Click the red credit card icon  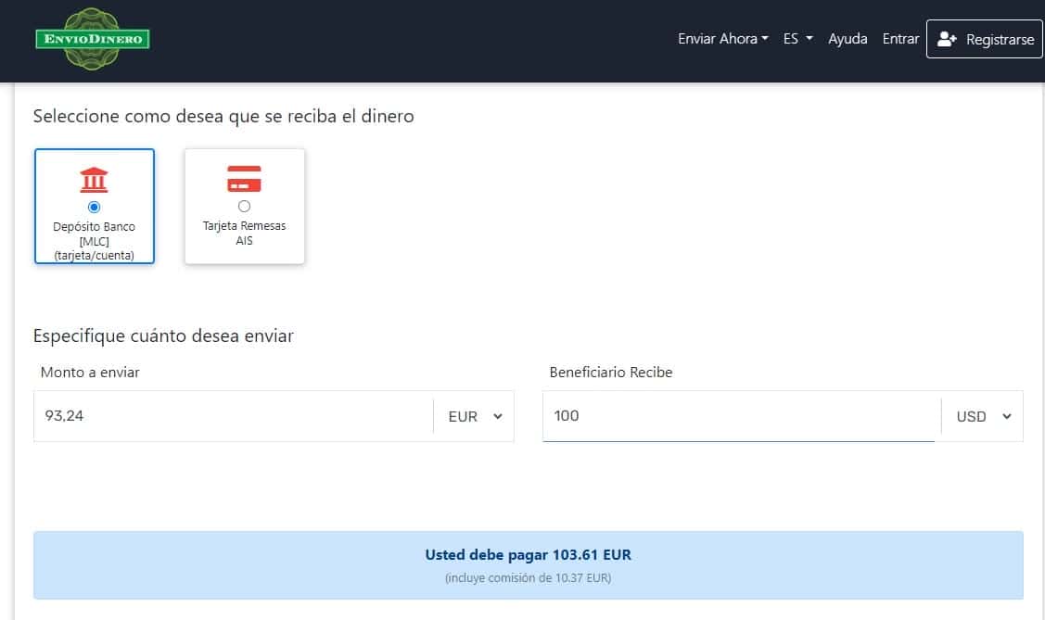[244, 179]
